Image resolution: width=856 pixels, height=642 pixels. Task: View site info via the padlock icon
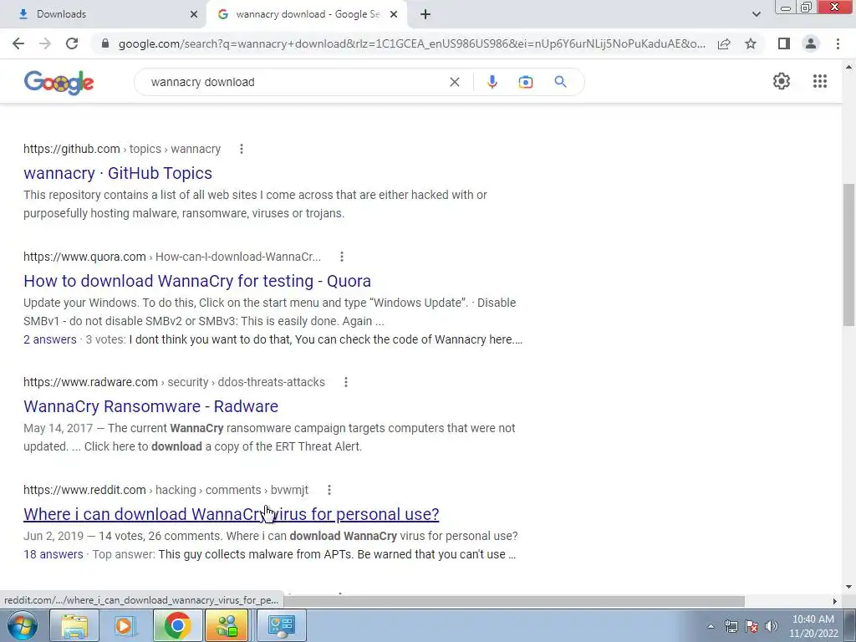pos(105,43)
